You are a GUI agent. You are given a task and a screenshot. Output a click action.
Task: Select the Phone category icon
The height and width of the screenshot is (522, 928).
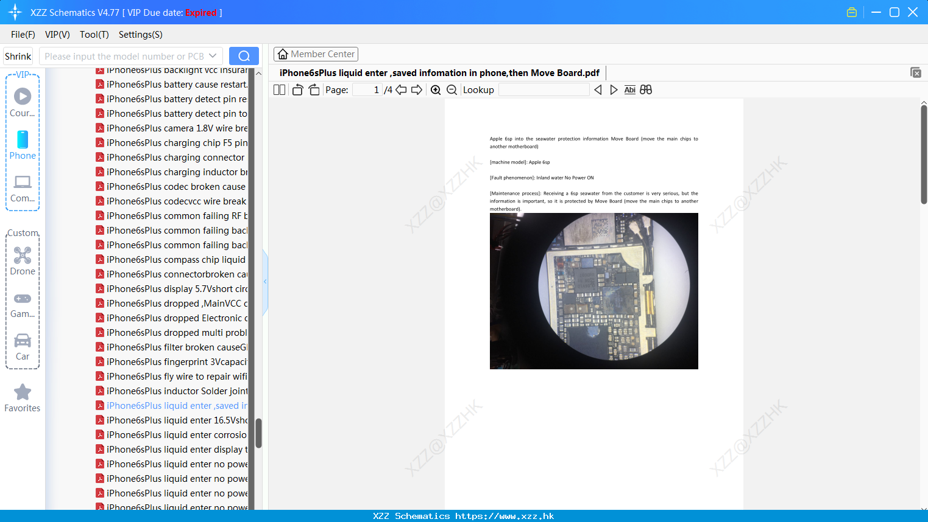pos(23,145)
